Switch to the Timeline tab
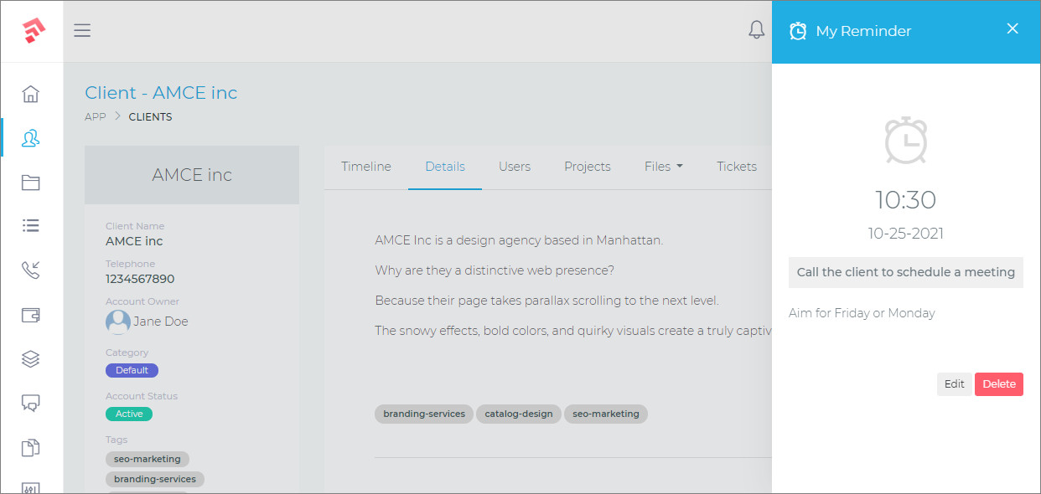The height and width of the screenshot is (494, 1041). (x=366, y=167)
